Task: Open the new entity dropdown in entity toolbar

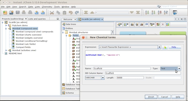Action: [120, 25]
